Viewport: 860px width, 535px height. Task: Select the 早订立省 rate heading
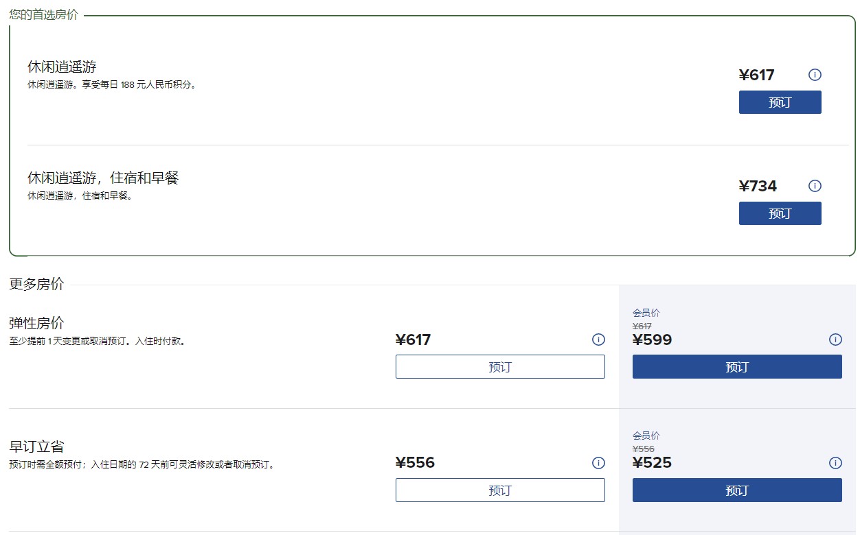36,447
